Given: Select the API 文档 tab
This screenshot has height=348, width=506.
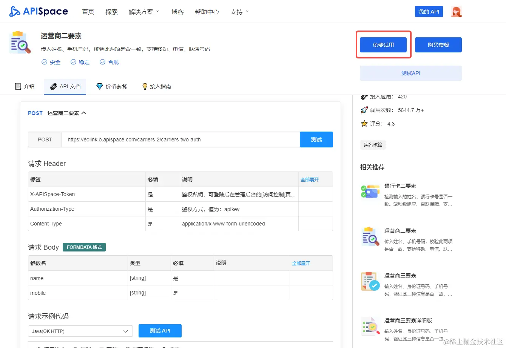Looking at the screenshot, I should [x=65, y=86].
